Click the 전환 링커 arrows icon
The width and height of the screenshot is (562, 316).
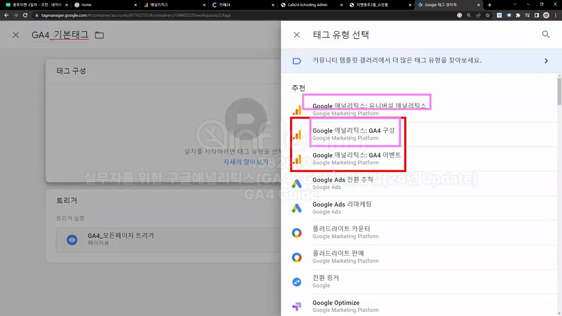click(297, 282)
